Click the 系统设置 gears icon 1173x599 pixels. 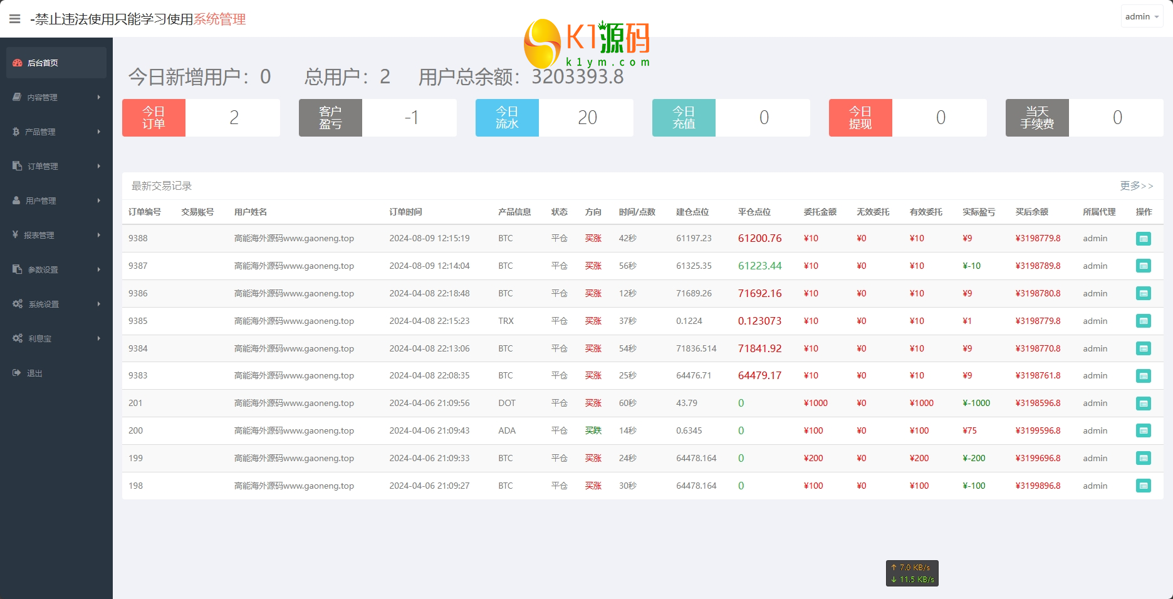(x=18, y=304)
